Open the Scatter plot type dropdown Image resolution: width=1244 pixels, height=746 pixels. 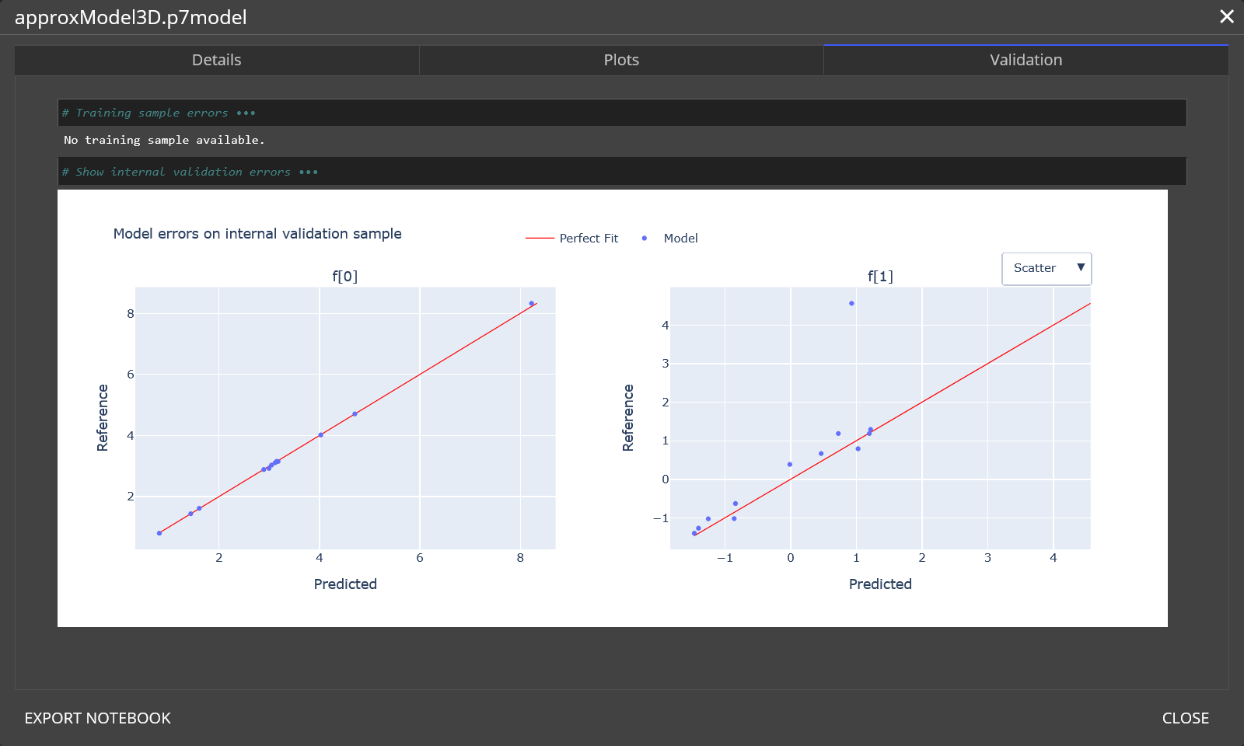click(x=1047, y=268)
